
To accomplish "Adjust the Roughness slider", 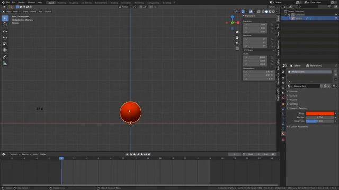I will (320, 121).
